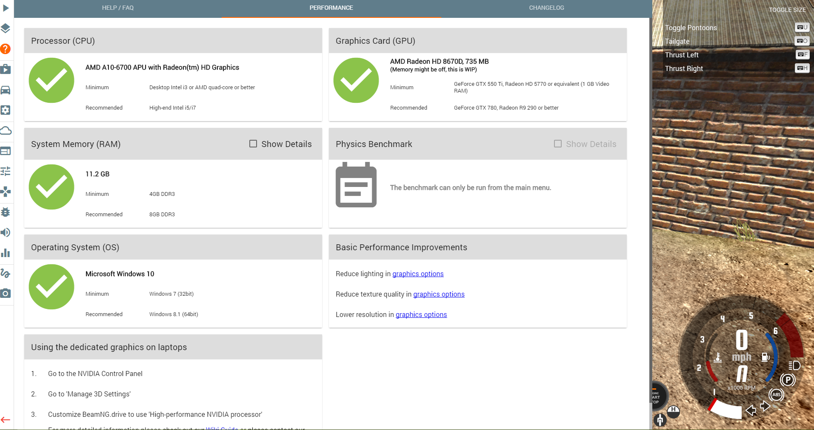Open the UI apps layout icon

coord(6,151)
